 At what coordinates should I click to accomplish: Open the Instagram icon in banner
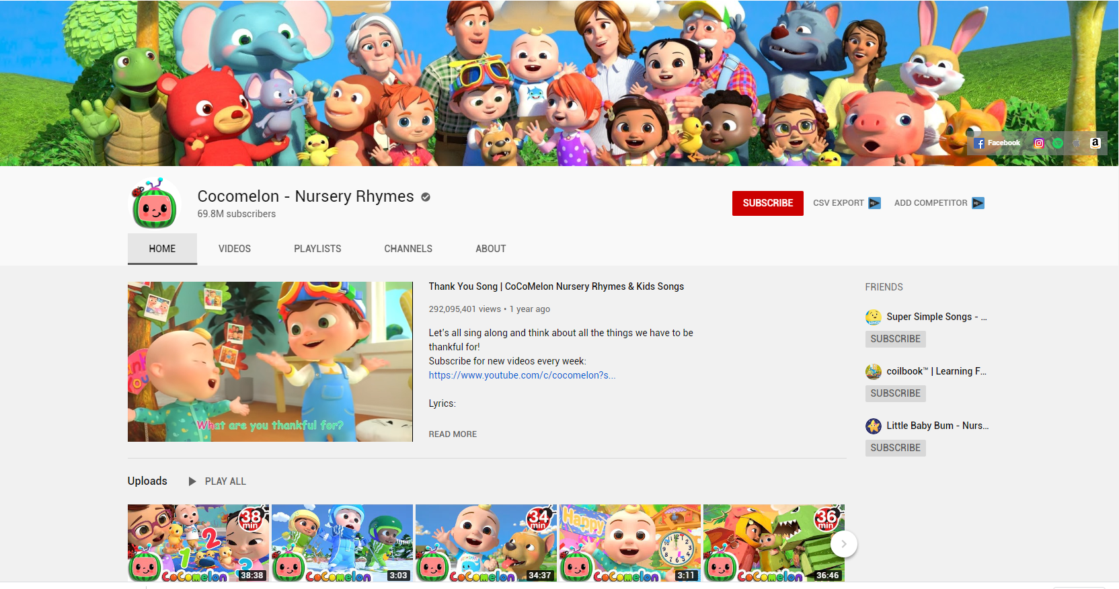(x=1039, y=143)
